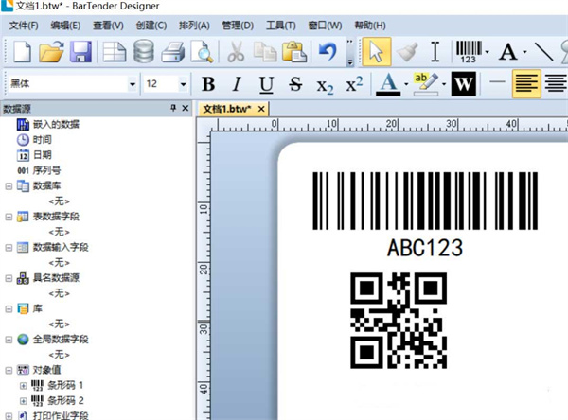Select 序列号 data source item
This screenshot has height=420, width=568.
point(47,170)
